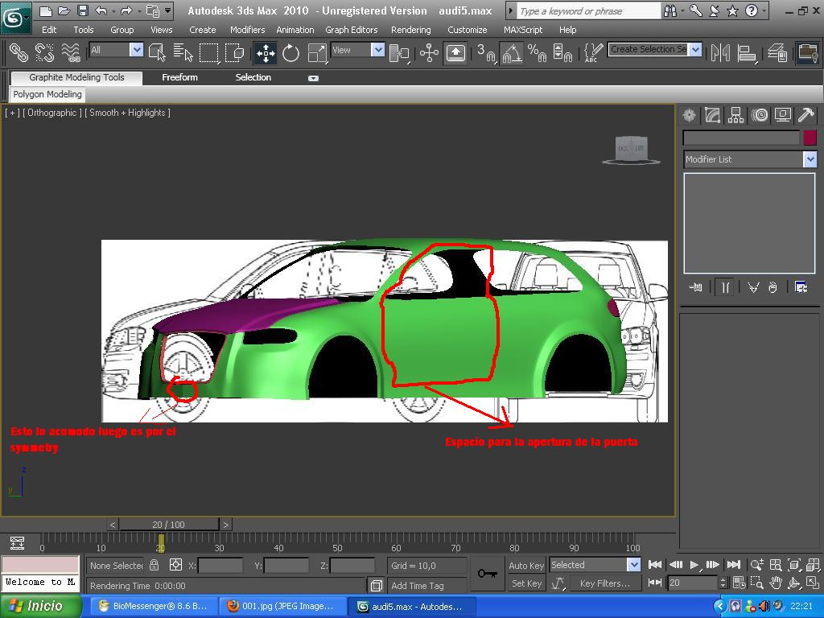Open Select by Name list tool

point(183,53)
